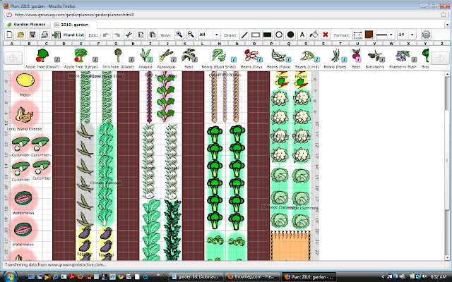This screenshot has height=282, width=452.
Task: Switch to the 2010: garden tab
Action: [72, 25]
